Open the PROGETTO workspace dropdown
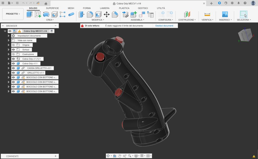258x159 pixels. point(13,14)
